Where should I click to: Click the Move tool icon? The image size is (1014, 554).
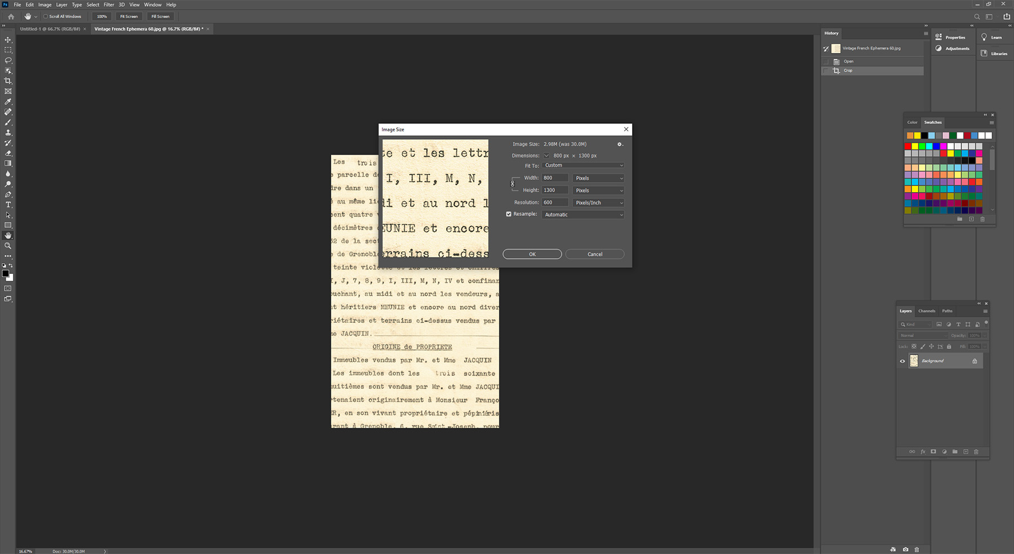pos(8,40)
